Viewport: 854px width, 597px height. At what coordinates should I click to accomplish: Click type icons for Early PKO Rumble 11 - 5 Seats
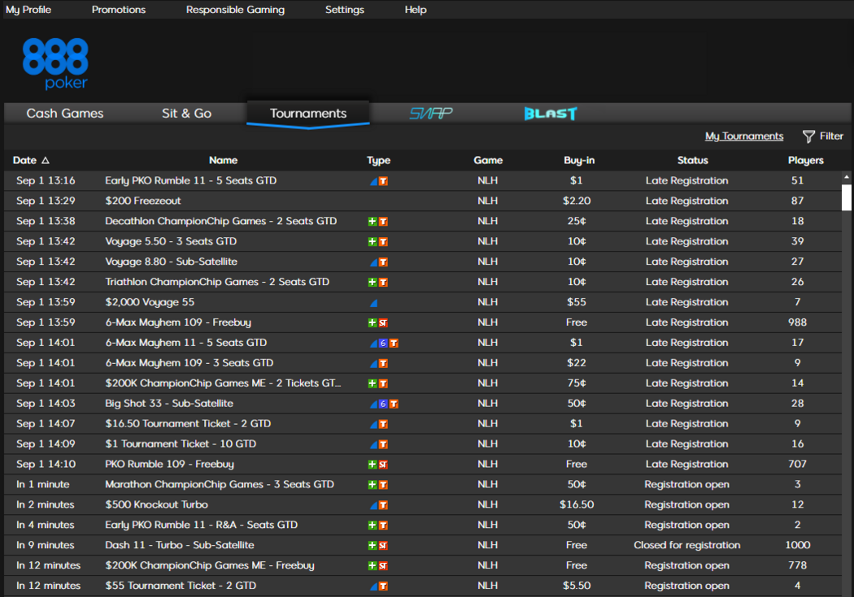click(378, 181)
